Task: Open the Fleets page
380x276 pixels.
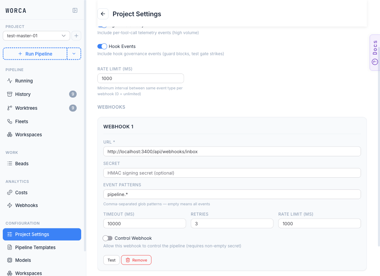Action: coord(42,121)
